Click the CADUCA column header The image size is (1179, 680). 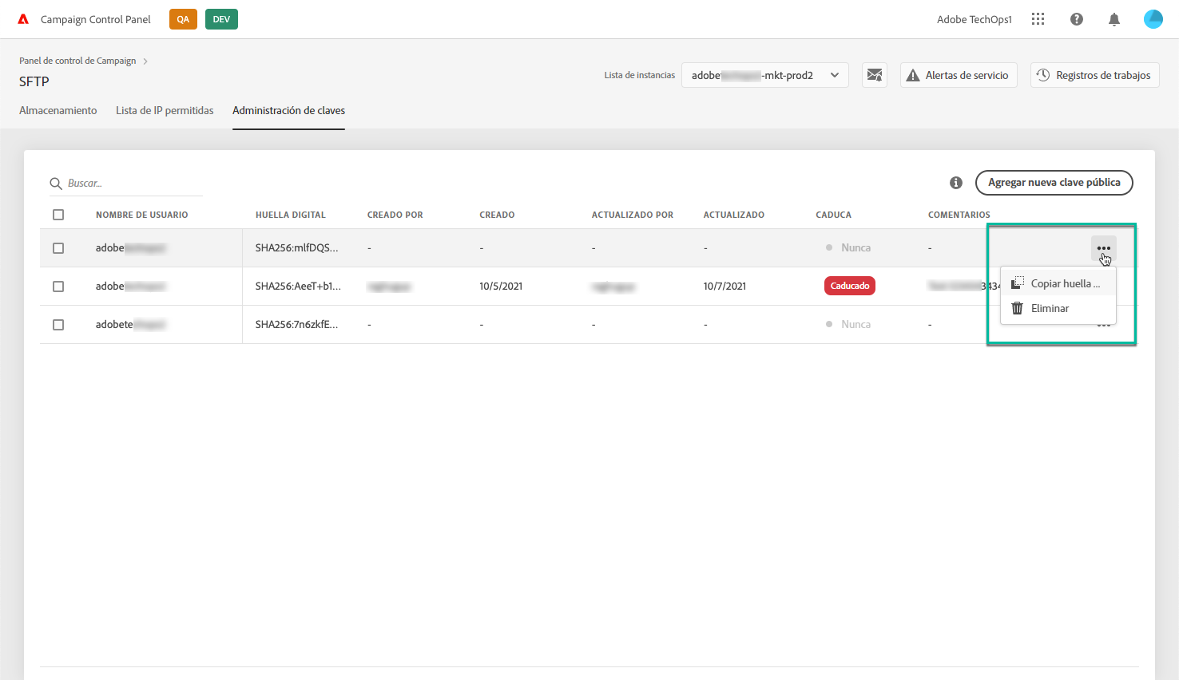click(x=834, y=215)
